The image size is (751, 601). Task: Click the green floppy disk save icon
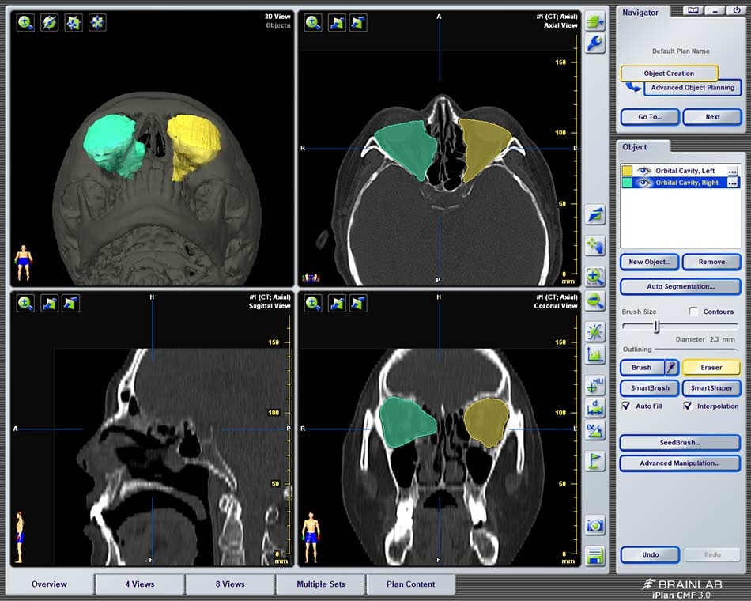click(594, 555)
